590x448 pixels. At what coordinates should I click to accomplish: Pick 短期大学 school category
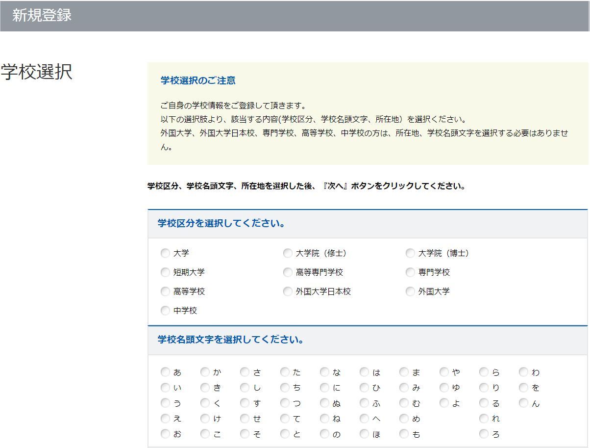tap(165, 272)
